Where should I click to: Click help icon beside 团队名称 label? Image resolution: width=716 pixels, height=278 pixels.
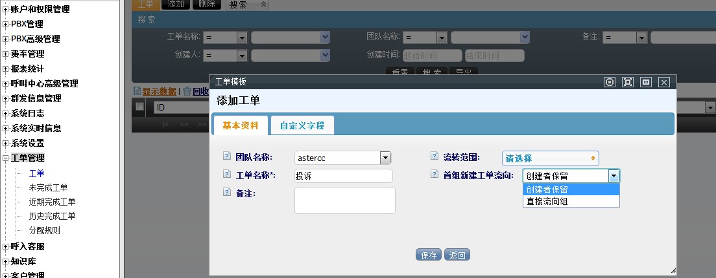pos(227,156)
